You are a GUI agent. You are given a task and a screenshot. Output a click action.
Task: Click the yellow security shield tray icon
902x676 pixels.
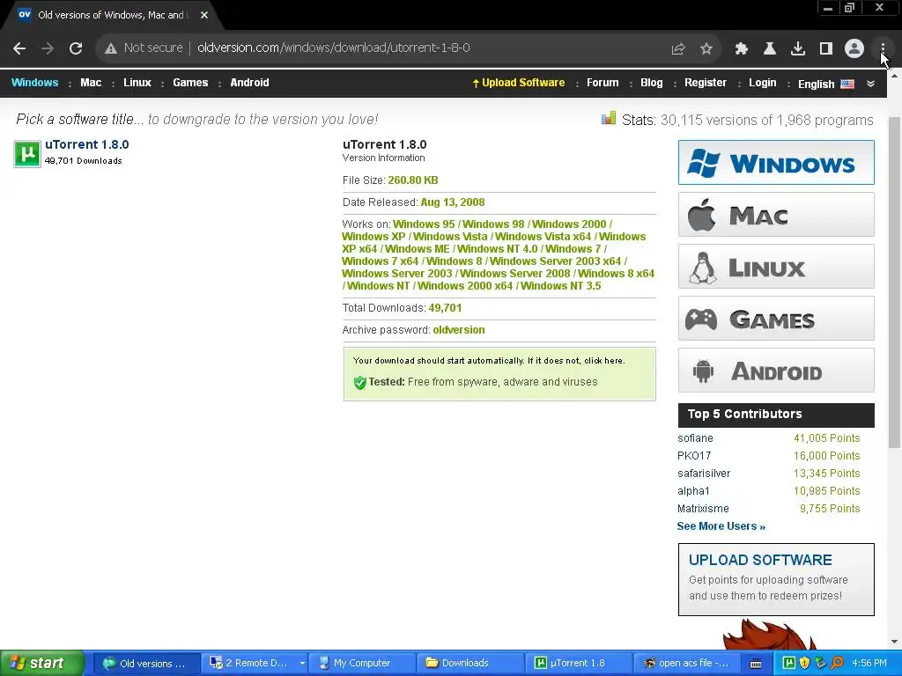pos(804,663)
